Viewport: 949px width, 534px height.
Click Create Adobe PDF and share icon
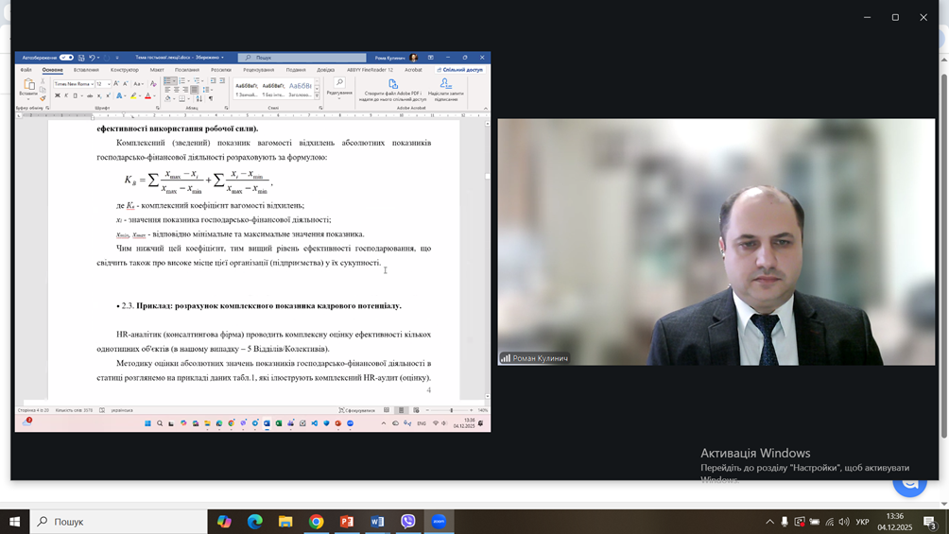click(x=392, y=84)
